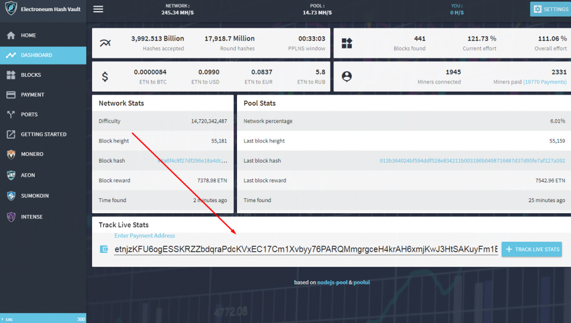Click the Intense coin icon
The image size is (571, 323).
point(11,217)
